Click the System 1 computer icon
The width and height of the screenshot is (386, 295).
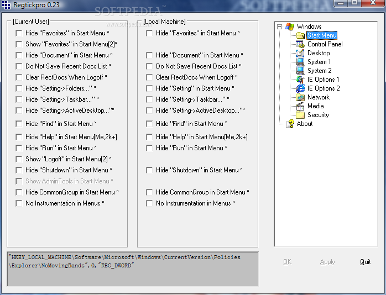[x=300, y=62]
